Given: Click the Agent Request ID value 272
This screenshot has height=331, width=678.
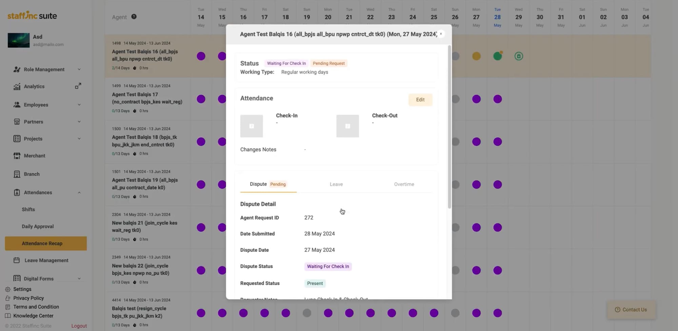Looking at the screenshot, I should (309, 218).
